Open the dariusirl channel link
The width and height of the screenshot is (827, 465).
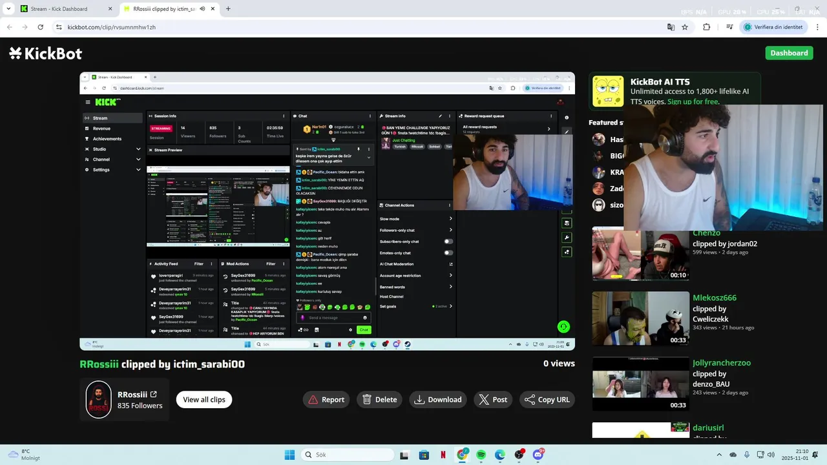tap(708, 428)
